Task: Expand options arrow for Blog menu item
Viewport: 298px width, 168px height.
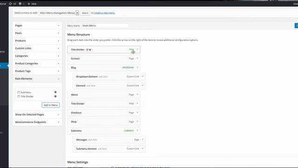Action: click(x=137, y=67)
